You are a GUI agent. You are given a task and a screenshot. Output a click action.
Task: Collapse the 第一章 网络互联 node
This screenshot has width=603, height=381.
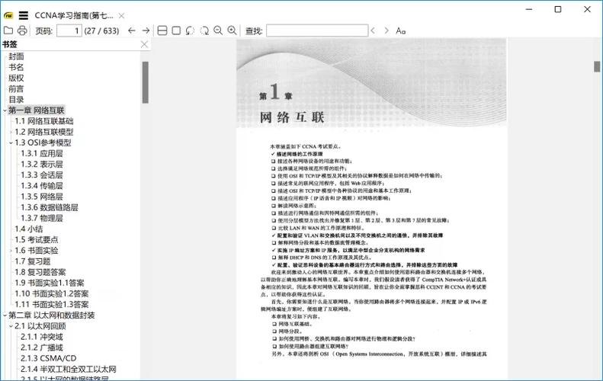click(5, 110)
